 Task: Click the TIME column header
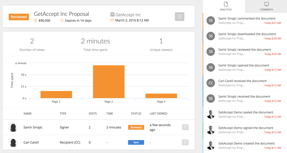click(110, 113)
